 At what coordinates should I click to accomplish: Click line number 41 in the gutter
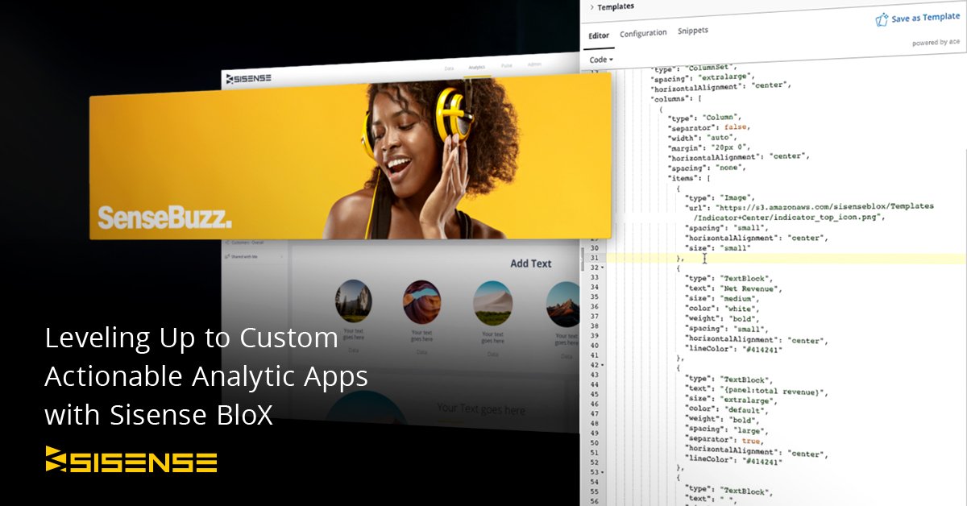click(594, 355)
